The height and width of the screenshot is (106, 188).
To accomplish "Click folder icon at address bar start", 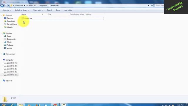I will coord(11,5).
